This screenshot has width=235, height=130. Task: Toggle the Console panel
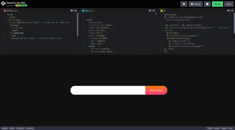(4, 128)
